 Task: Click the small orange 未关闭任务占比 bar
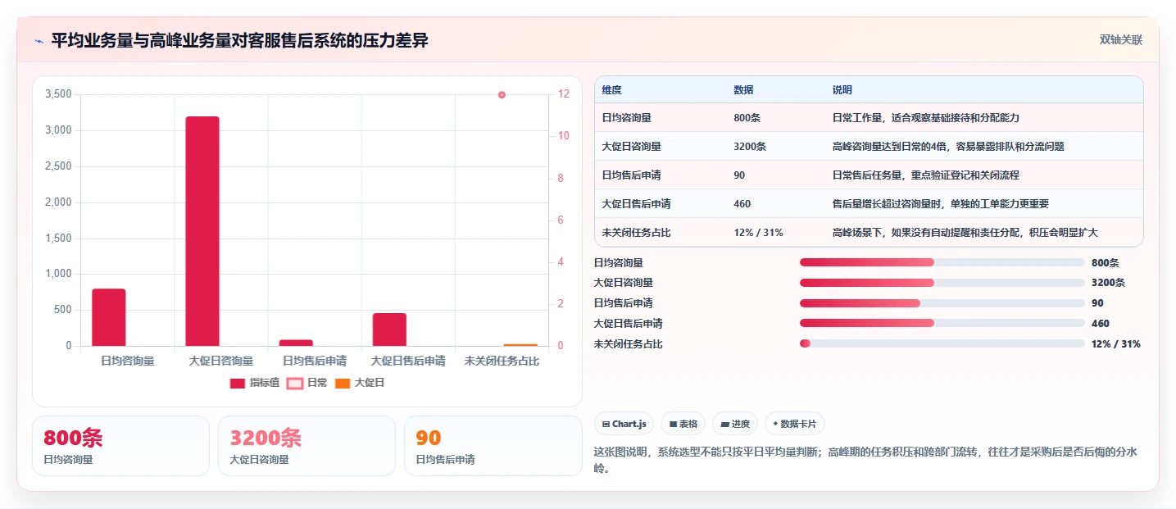point(520,345)
